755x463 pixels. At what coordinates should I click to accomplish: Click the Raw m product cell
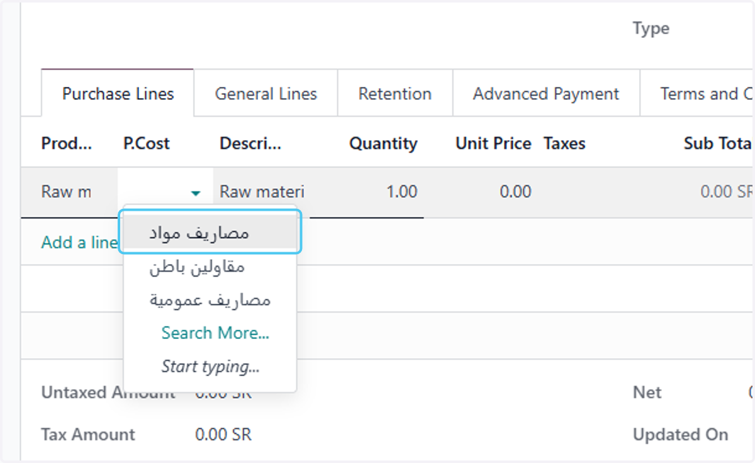[69, 192]
